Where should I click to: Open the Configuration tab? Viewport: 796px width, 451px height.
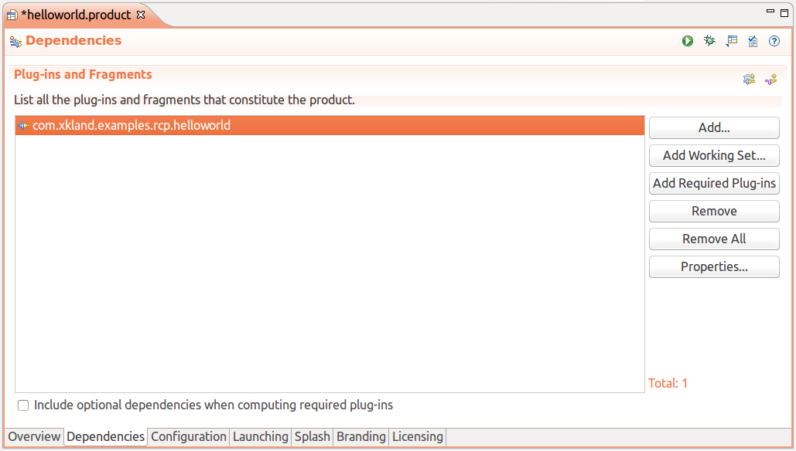tap(189, 437)
